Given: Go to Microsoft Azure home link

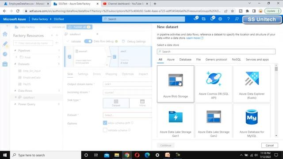Looking at the screenshot, I should pyautogui.click(x=15, y=19).
